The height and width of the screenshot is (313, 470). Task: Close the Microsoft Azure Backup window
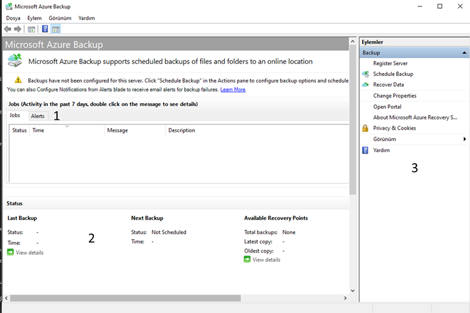click(460, 6)
